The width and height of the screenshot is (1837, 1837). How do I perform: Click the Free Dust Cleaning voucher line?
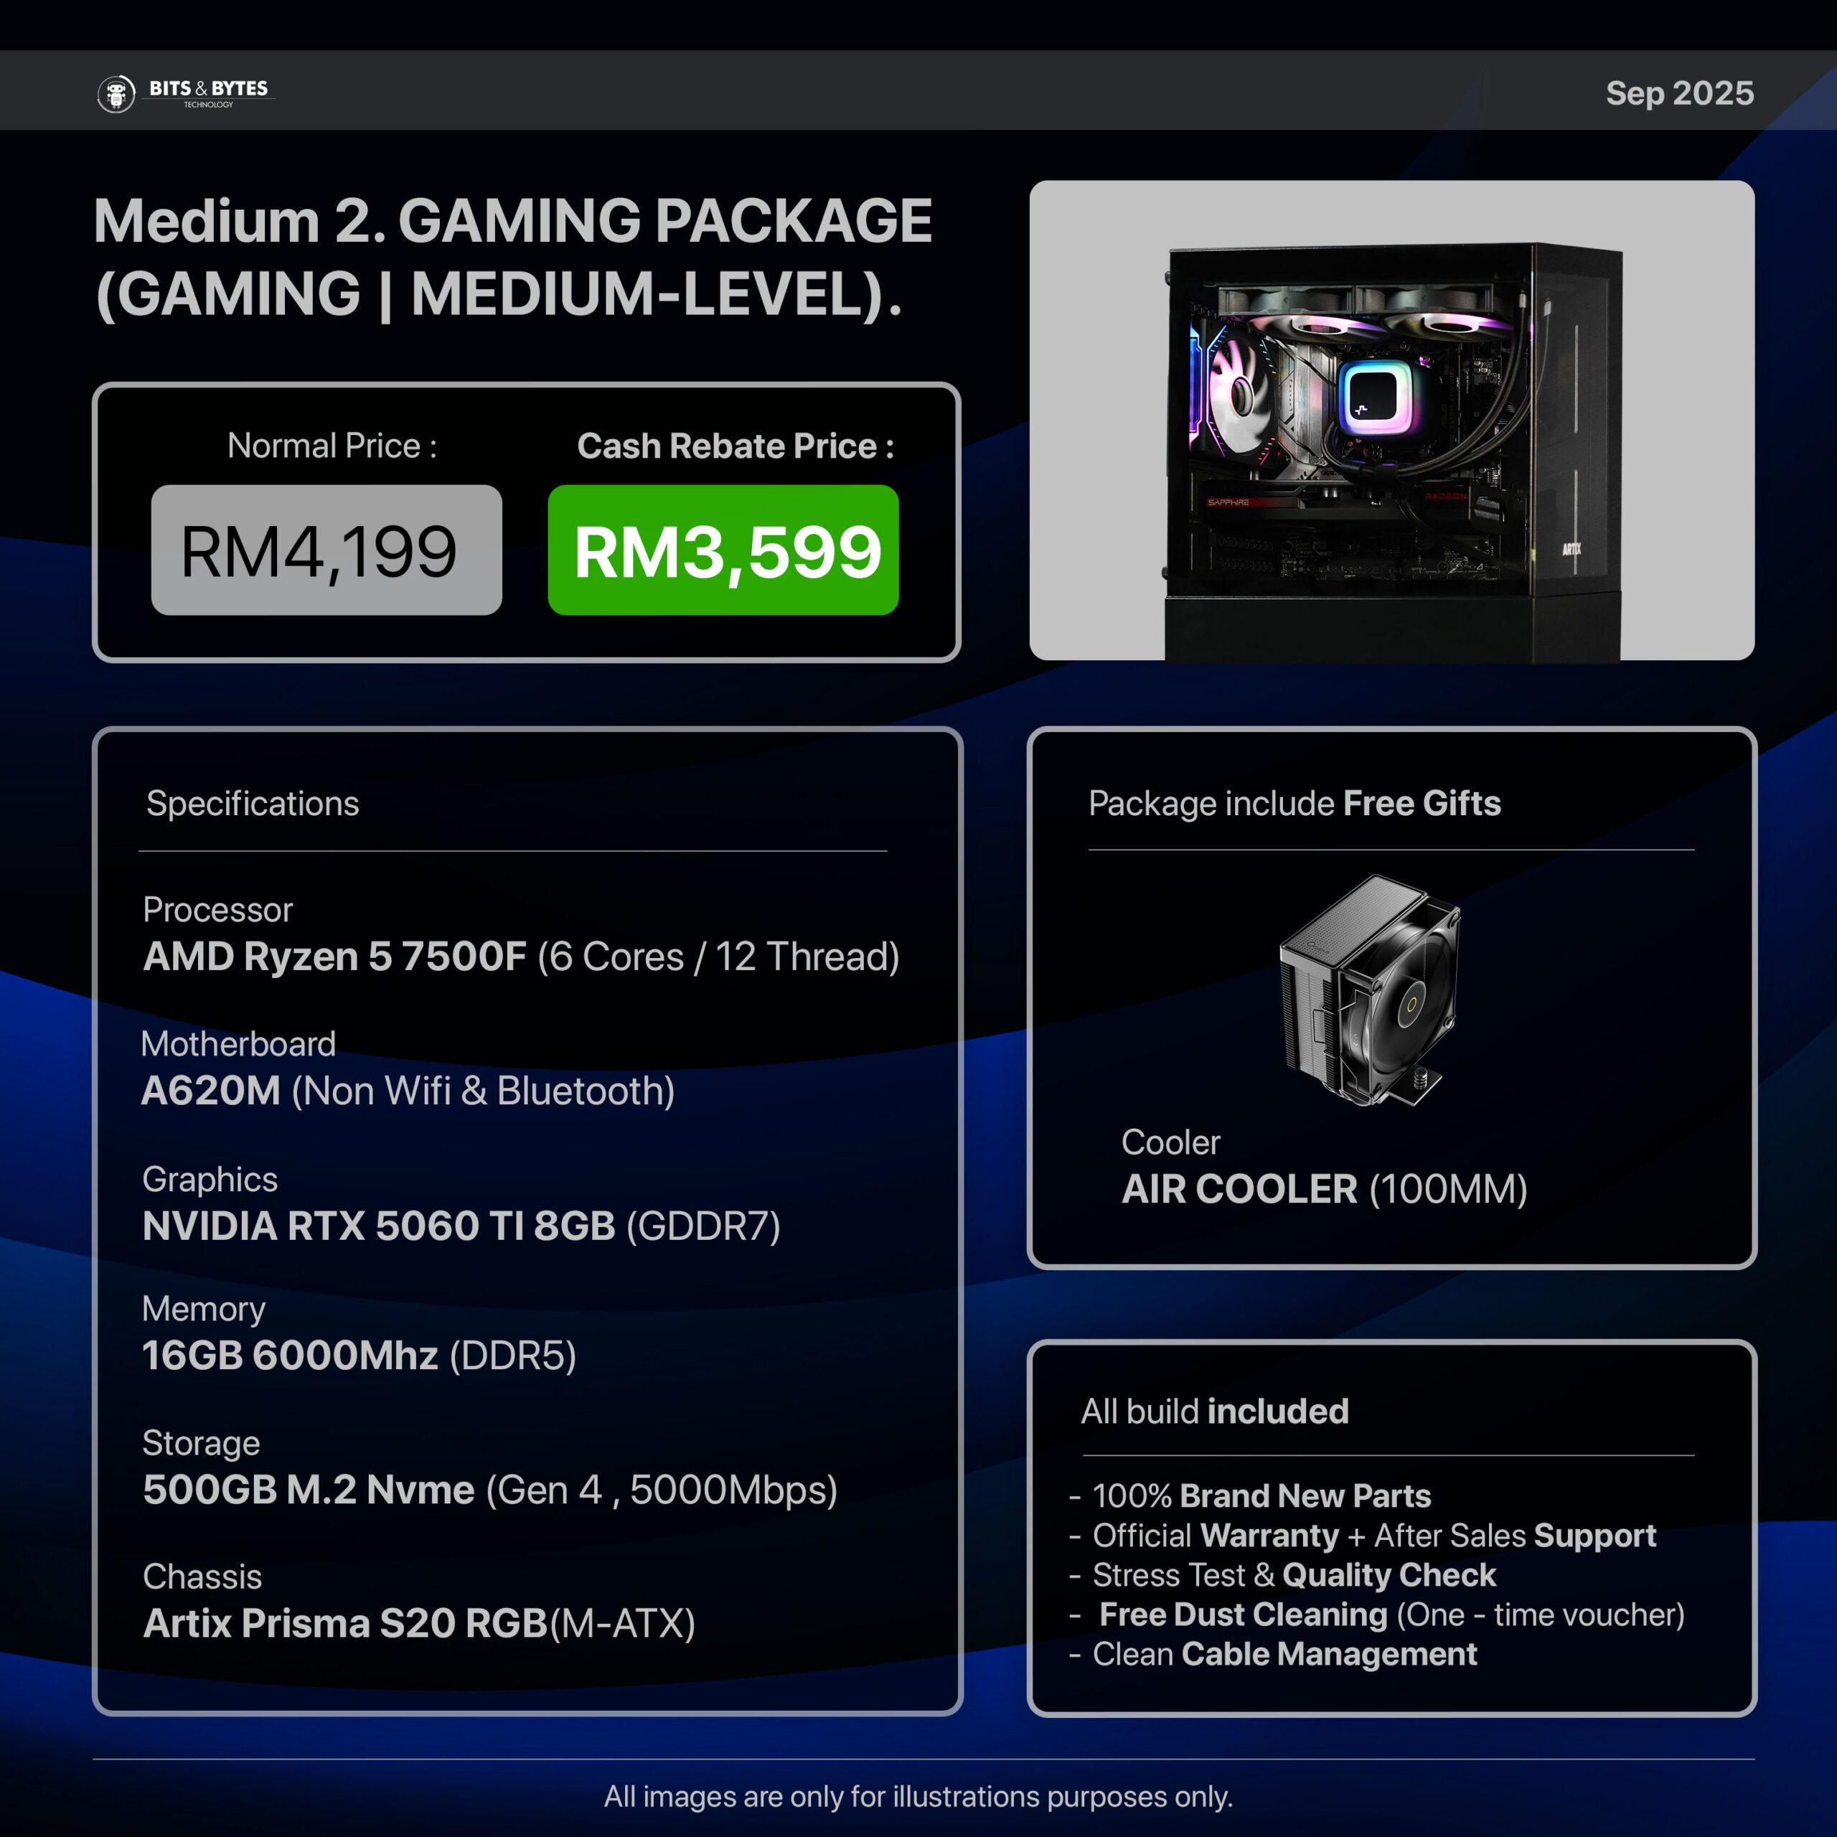click(1391, 1615)
